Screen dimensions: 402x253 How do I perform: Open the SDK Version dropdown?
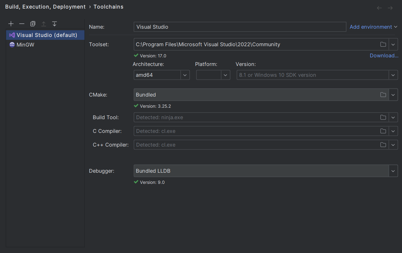click(393, 75)
